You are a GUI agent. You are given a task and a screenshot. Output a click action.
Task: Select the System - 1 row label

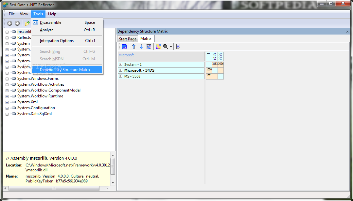133,65
